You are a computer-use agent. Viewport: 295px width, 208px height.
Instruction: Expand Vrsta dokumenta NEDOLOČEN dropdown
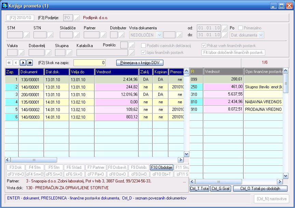(159, 34)
